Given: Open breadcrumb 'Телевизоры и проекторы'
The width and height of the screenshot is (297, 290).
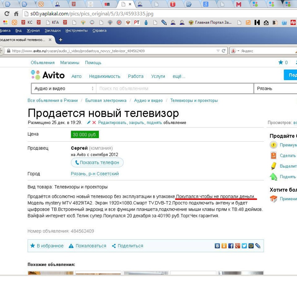Looking at the screenshot, I should [194, 101].
